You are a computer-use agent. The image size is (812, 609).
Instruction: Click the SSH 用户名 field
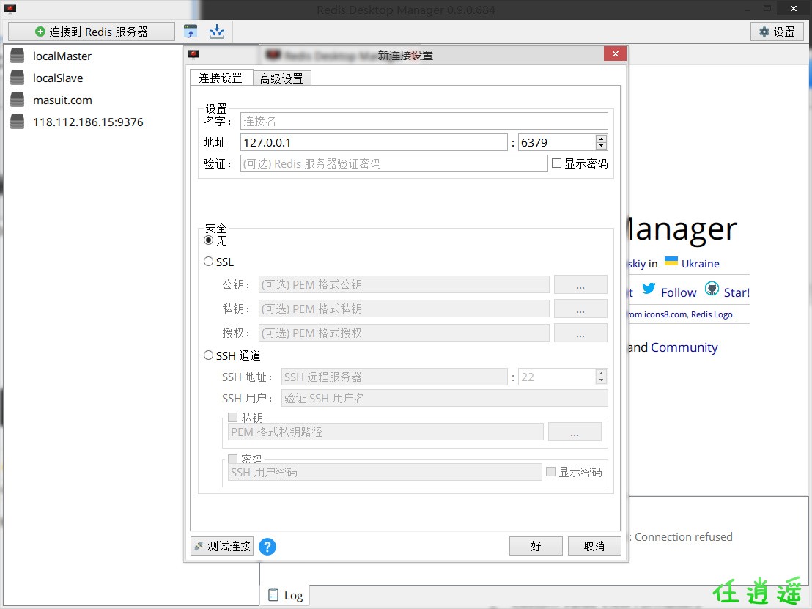coord(445,398)
